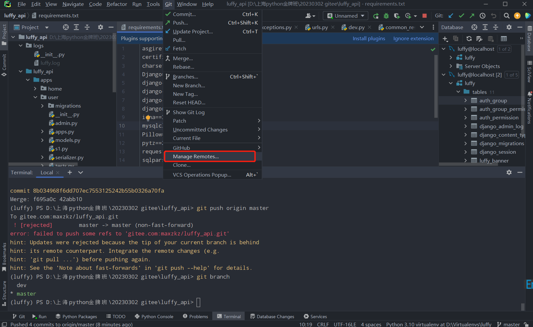Viewport: 533px width, 327px height.
Task: Open the Refactor menu
Action: click(117, 4)
